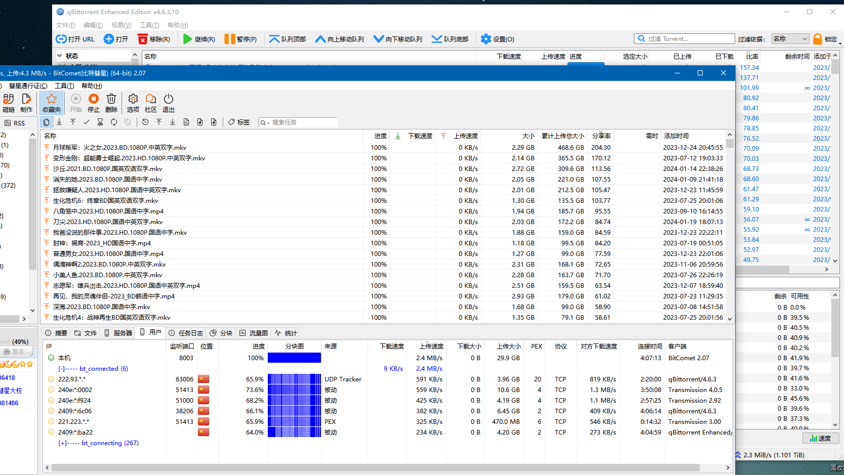Screen dimensions: 844x475
Task: Click down arrow of BitComet task list scrollbar
Action: pyautogui.click(x=730, y=319)
